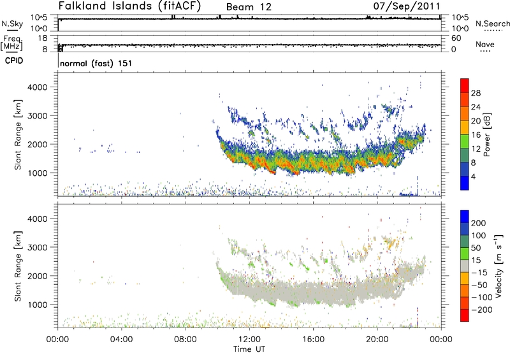510x353 pixels.
Task: Select the 'Velocity [m s⁻¹]' colorbar title
Action: pos(499,266)
